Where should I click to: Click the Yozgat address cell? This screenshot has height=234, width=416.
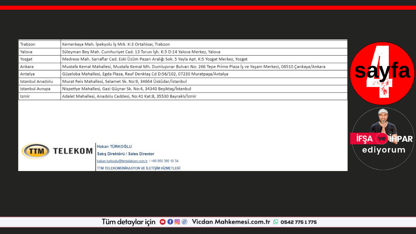click(154, 59)
